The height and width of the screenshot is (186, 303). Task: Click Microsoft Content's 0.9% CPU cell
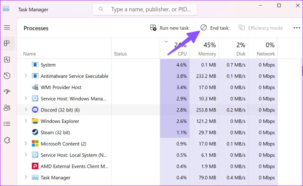pos(175,144)
